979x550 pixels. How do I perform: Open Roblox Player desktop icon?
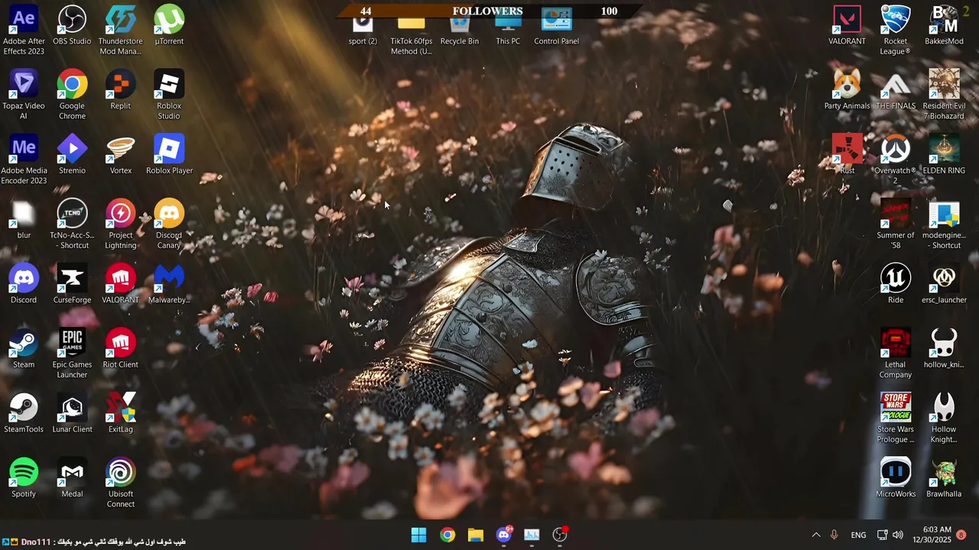pos(169,155)
